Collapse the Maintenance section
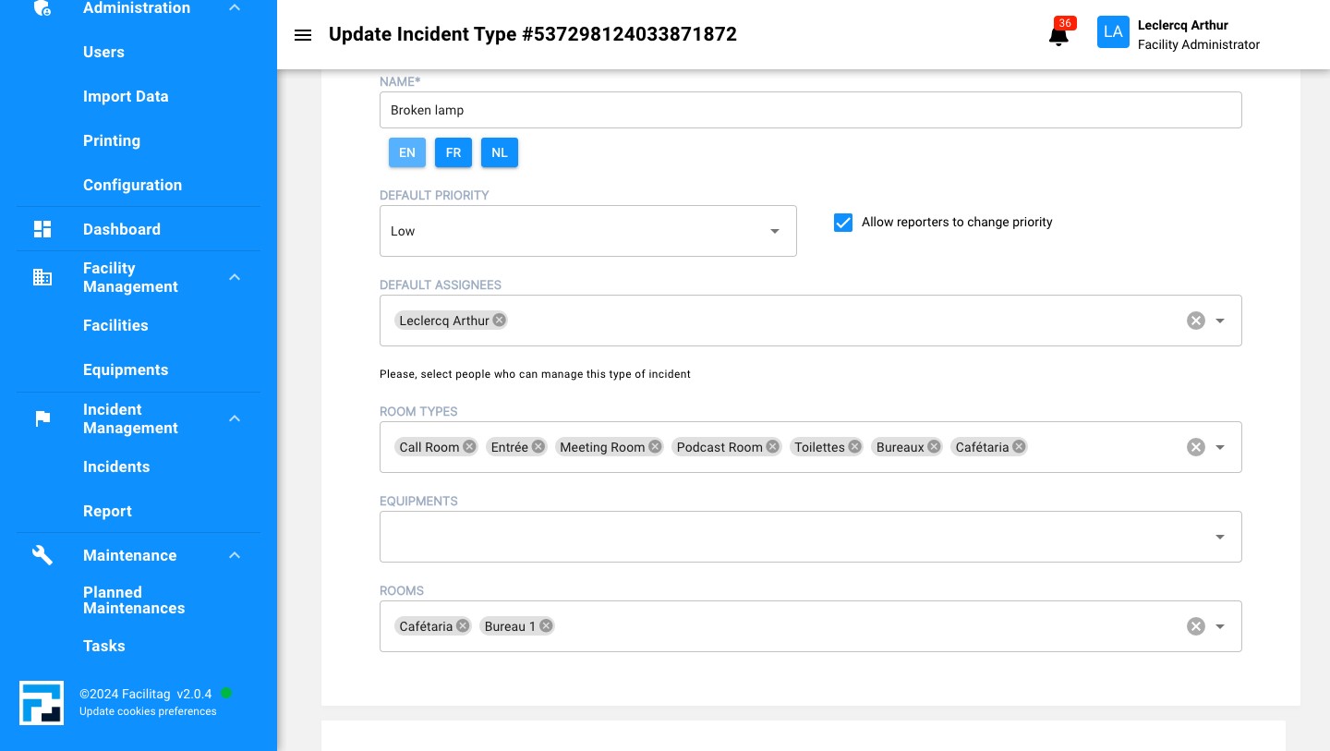 point(235,555)
